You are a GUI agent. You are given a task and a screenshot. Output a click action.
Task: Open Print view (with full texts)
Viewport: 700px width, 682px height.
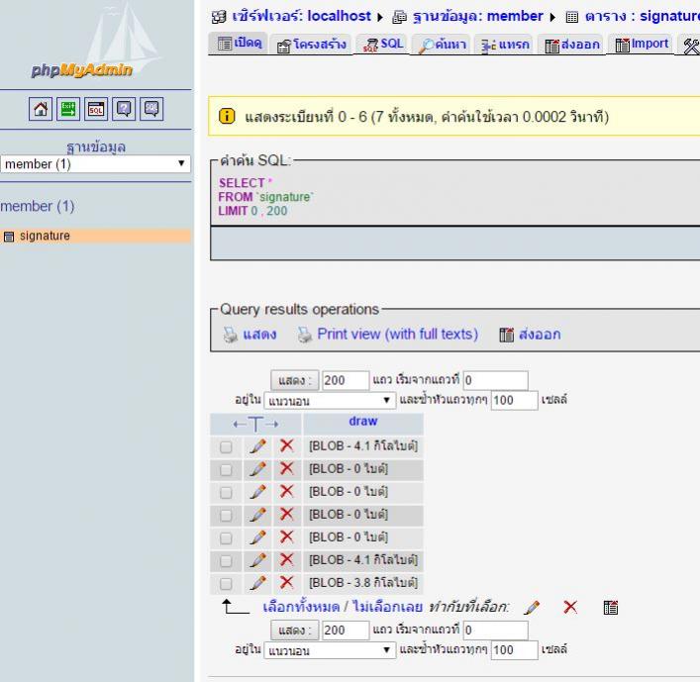tap(397, 334)
